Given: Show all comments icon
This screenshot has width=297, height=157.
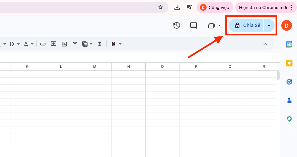Looking at the screenshot, I should (194, 25).
